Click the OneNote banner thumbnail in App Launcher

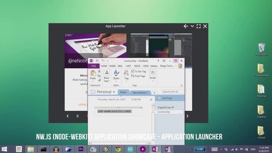96,45
